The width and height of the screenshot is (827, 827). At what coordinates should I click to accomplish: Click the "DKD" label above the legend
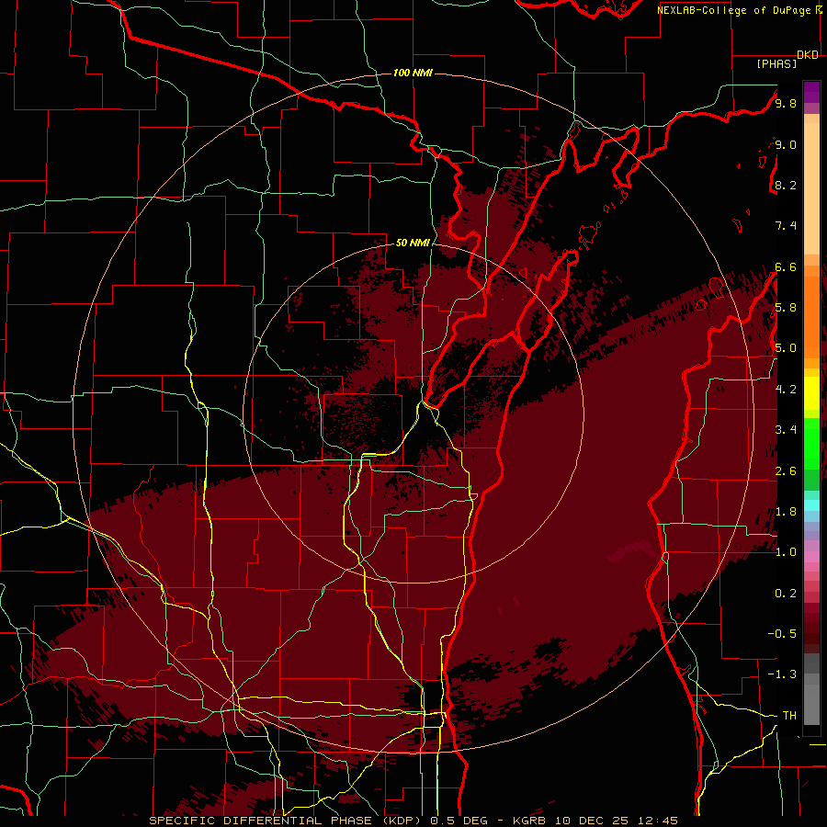coord(808,55)
